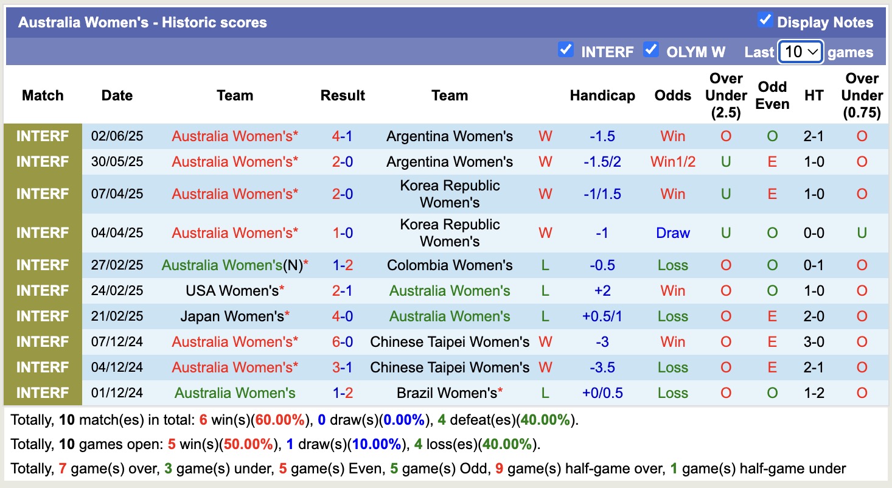
Task: Uncheck the INTERF filter checkbox
Action: click(x=566, y=49)
